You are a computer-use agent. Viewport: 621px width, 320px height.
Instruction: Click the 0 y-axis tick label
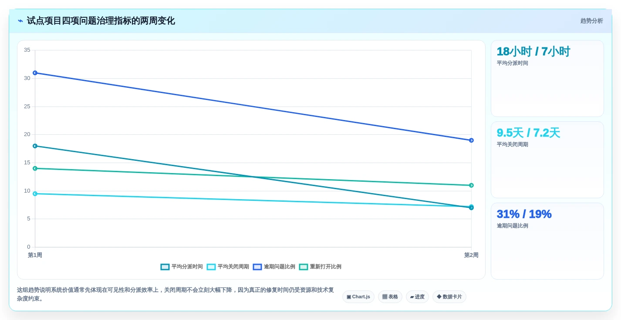[29, 247]
